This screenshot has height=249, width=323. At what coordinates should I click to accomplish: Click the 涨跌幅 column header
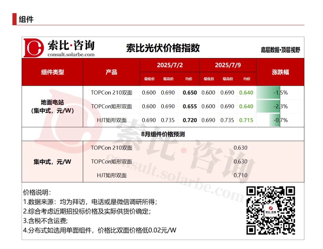click(x=280, y=72)
